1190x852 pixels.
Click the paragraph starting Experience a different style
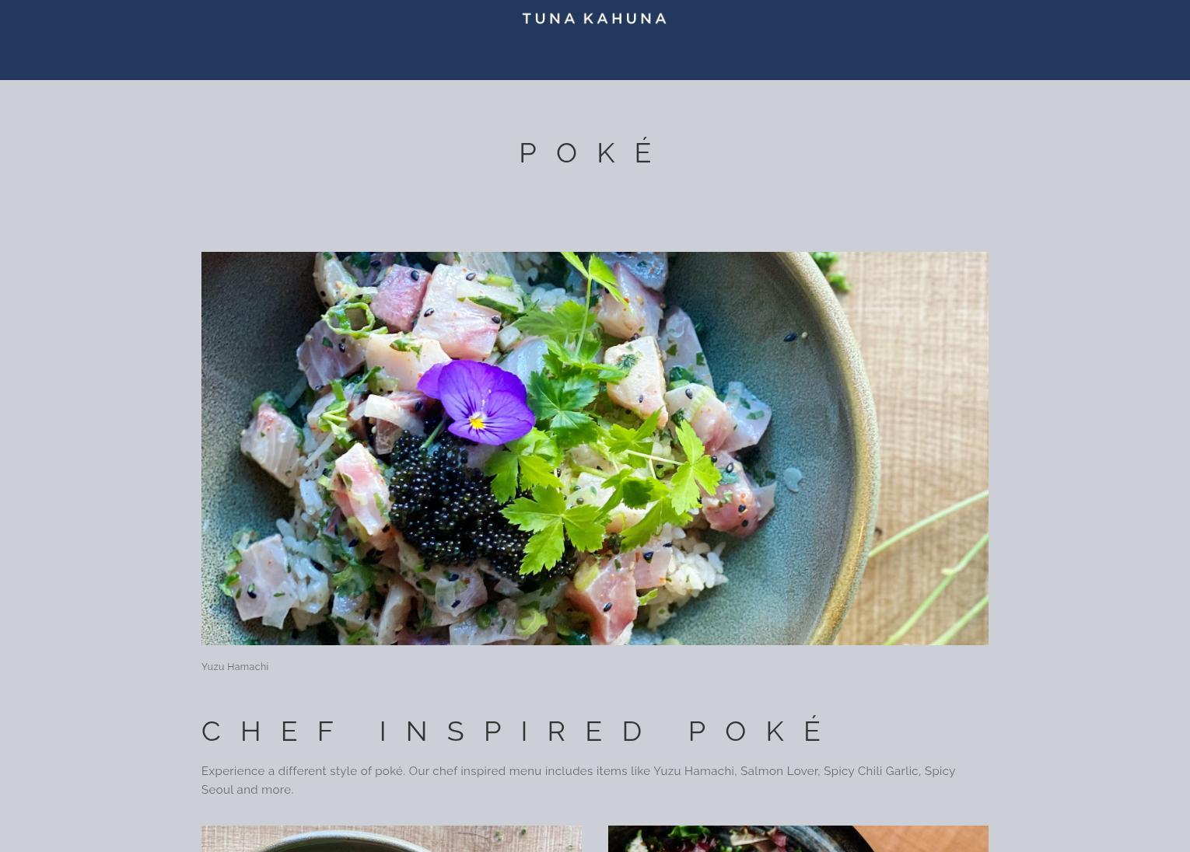click(x=578, y=780)
